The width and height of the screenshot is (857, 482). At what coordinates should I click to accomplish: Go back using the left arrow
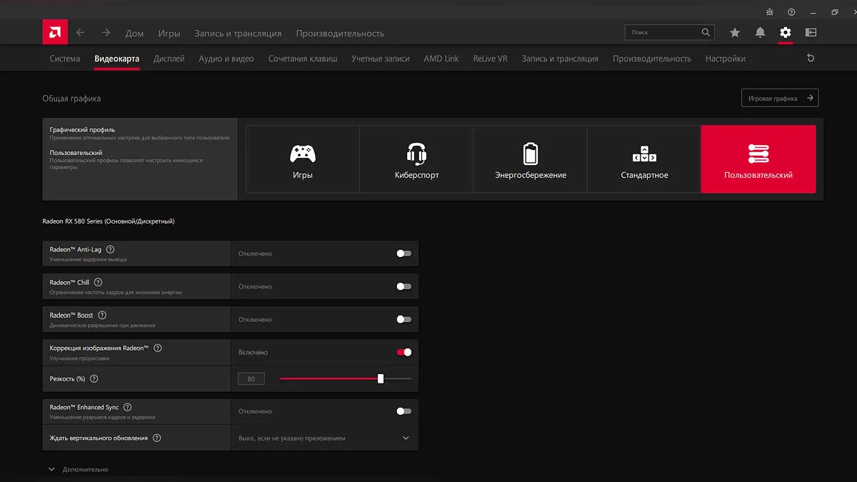tap(81, 33)
